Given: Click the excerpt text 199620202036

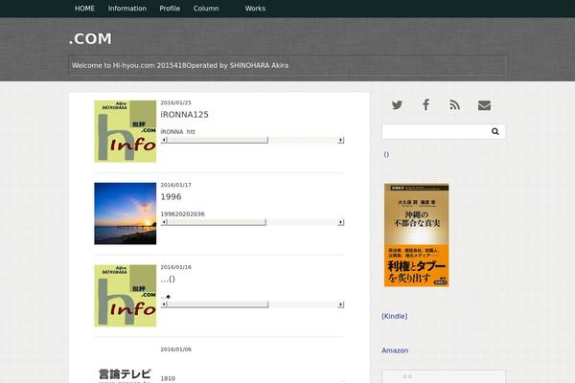Looking at the screenshot, I should coord(182,214).
